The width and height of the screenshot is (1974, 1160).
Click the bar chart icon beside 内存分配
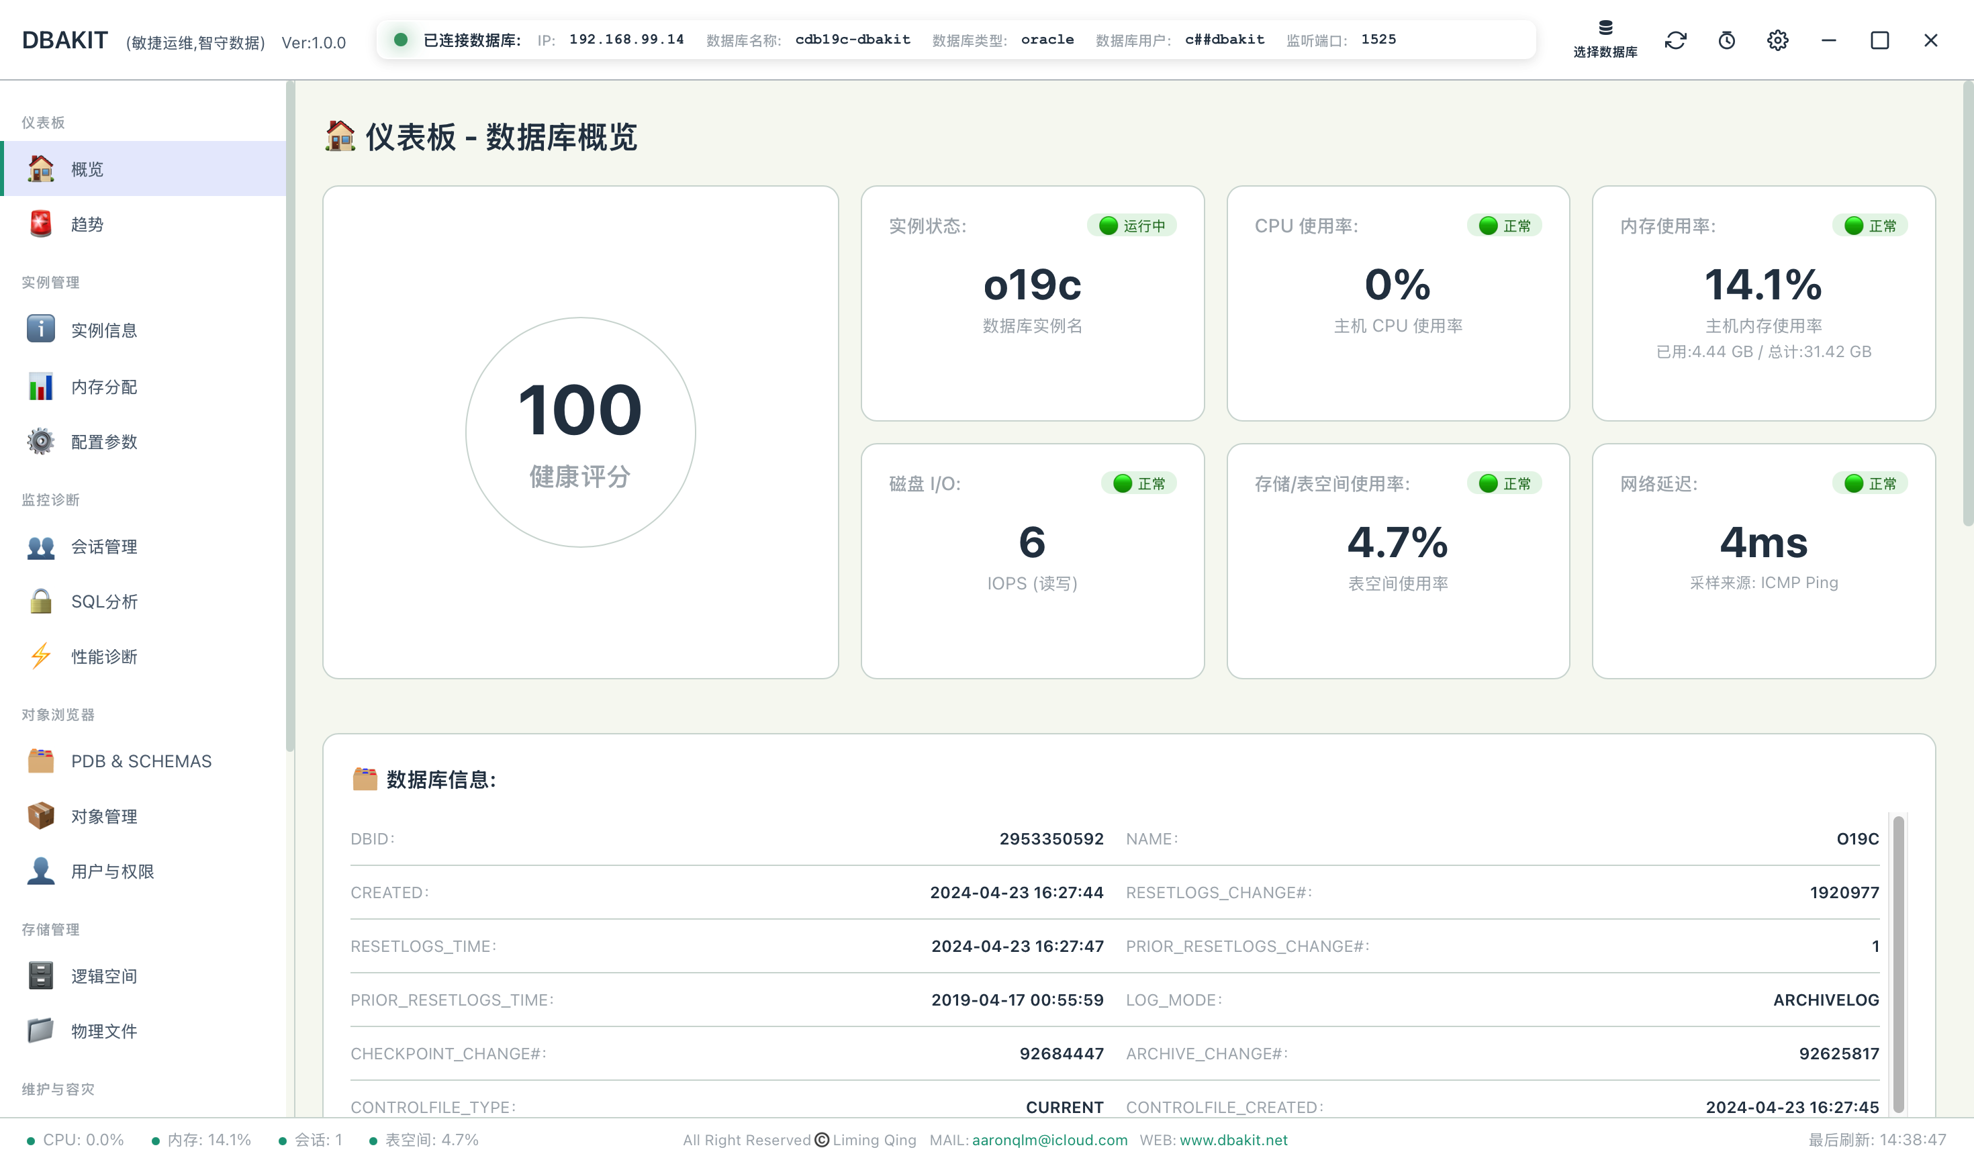tap(41, 386)
